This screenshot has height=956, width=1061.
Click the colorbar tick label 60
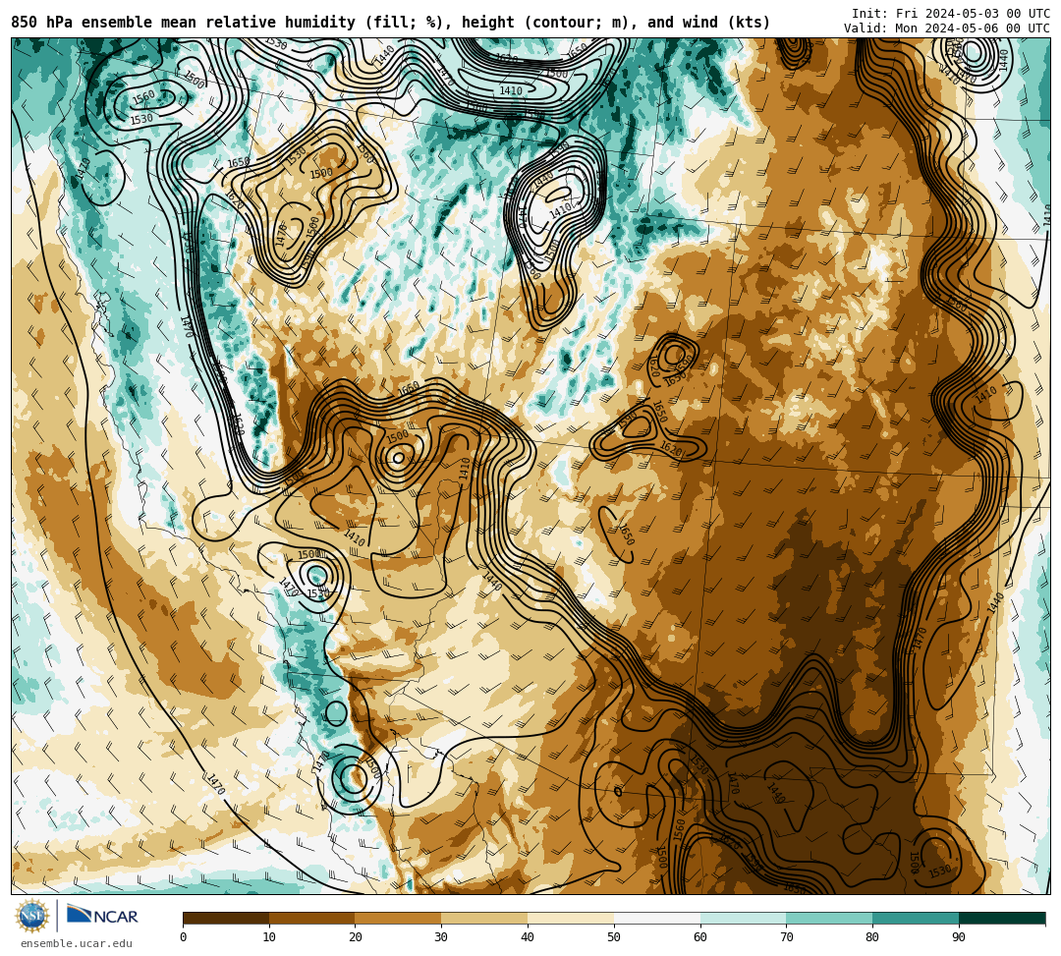(x=700, y=937)
